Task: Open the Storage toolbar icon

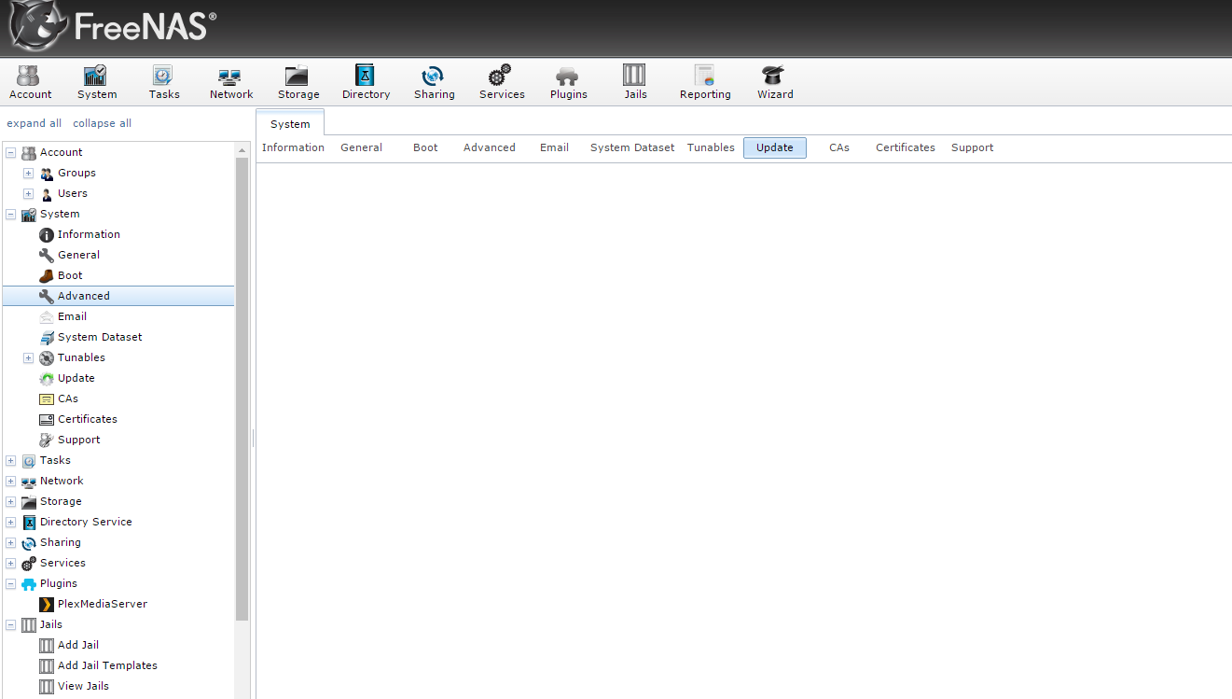Action: [298, 82]
